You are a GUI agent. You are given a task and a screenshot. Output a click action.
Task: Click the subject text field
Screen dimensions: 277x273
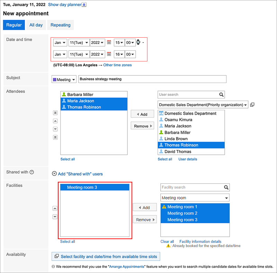pyautogui.click(x=152, y=79)
